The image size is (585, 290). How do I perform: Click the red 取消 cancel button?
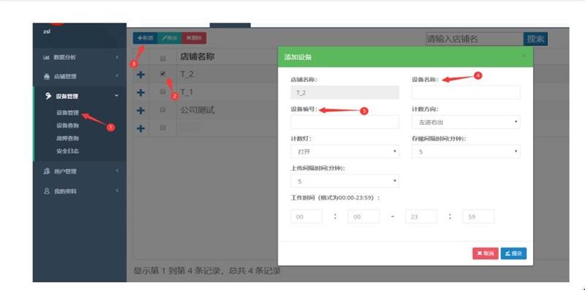[486, 253]
